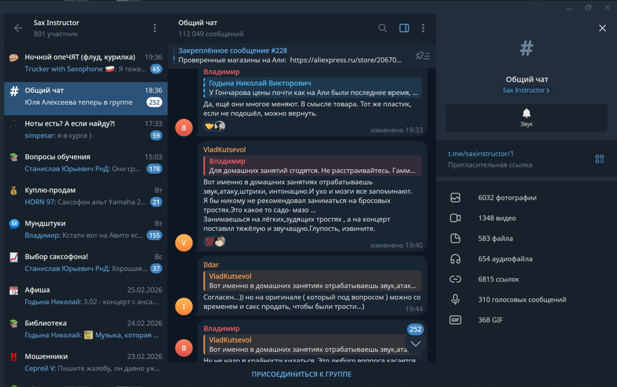
Task: Click the search icon in chat header
Action: [x=383, y=28]
